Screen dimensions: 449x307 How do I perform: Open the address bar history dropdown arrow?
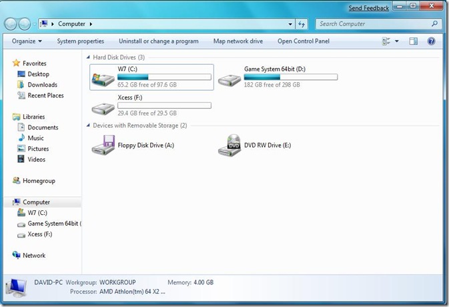point(290,24)
